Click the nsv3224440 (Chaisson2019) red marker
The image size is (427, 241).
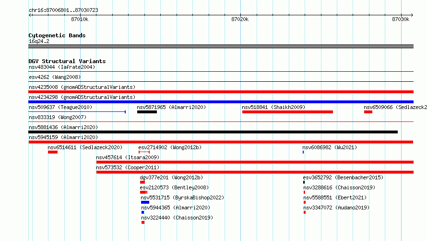143,222
